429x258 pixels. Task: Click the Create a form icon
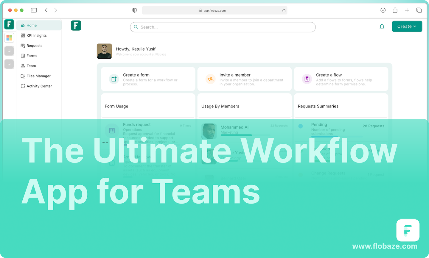click(114, 79)
